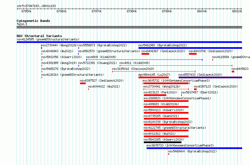The height and width of the screenshot is (165, 250).
Task: Click the blue bar under nsv5461980
Action: (x=190, y=48)
